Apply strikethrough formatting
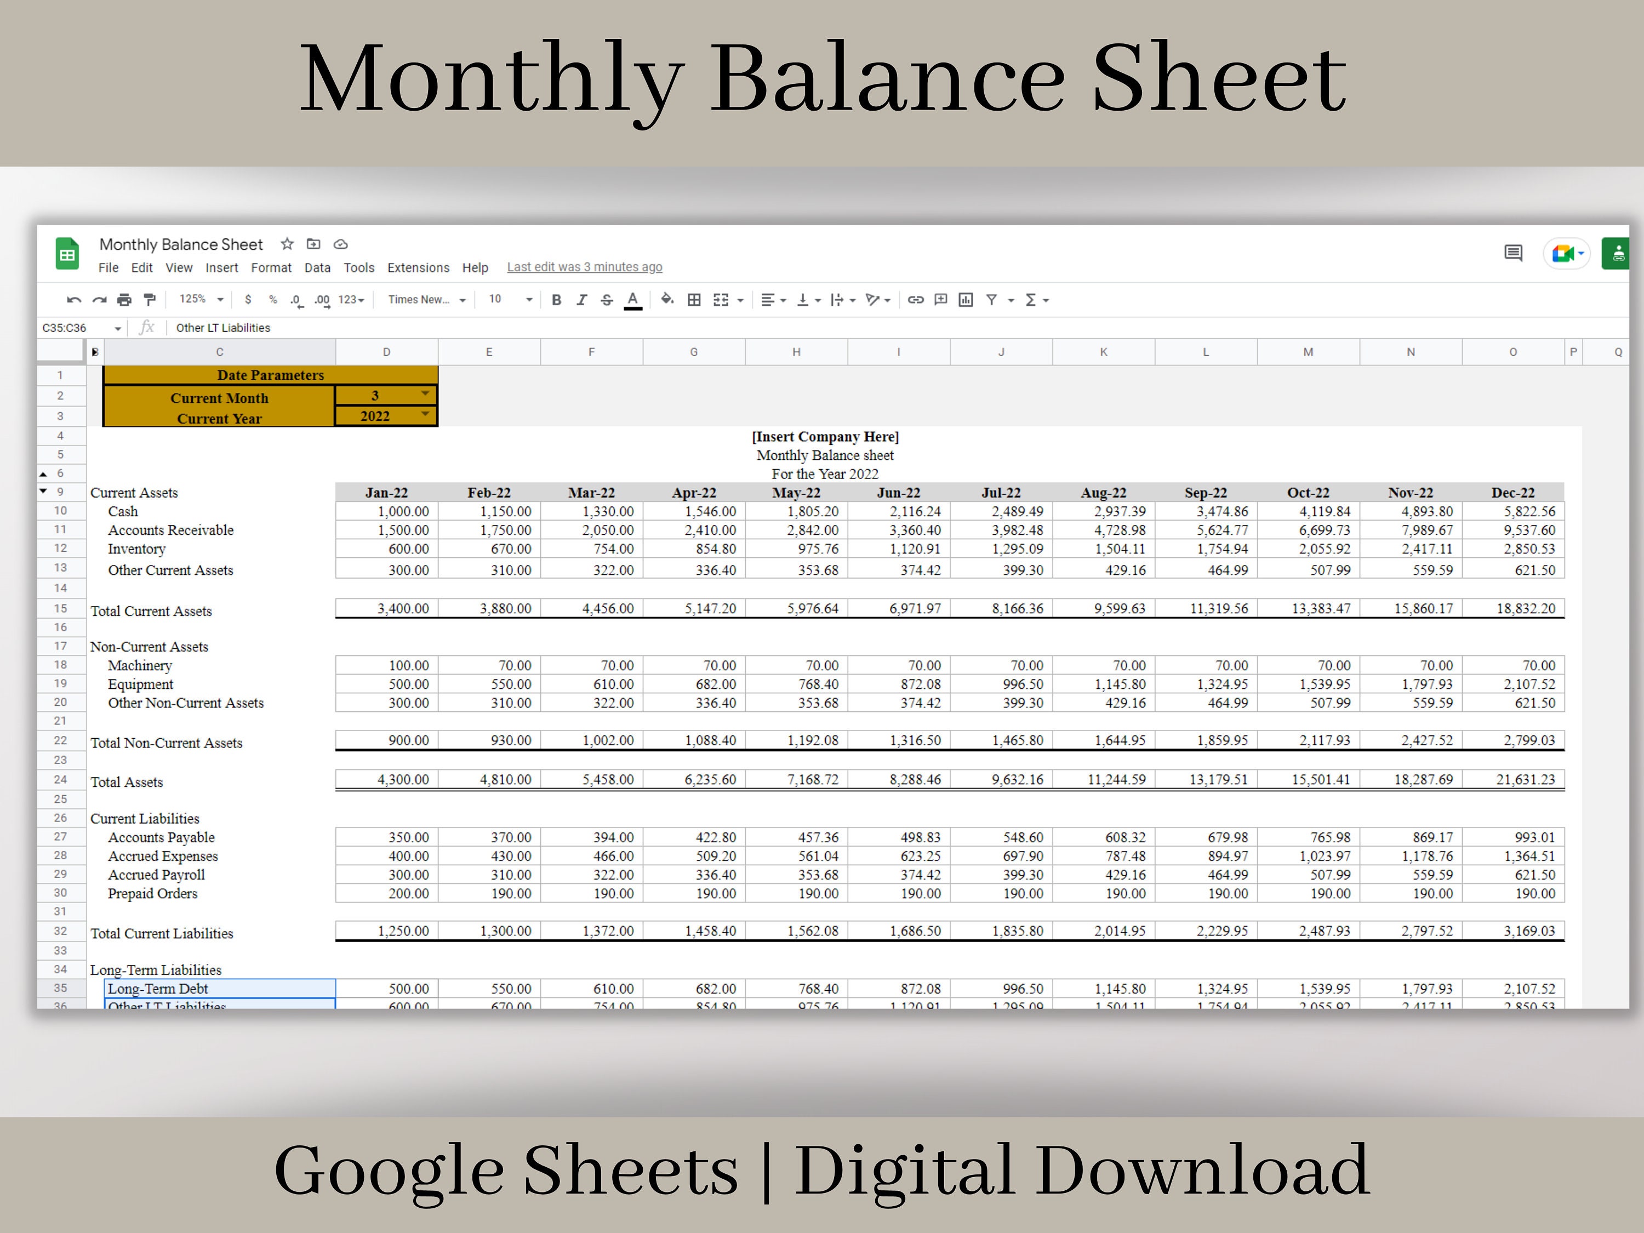Image resolution: width=1644 pixels, height=1233 pixels. (x=607, y=300)
